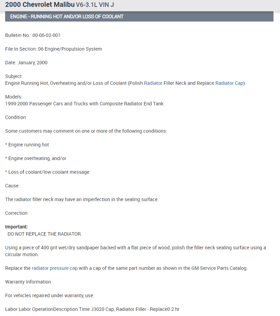Screen dimensions: 280x316
Task: Click the Condition heading
Action: [x=15, y=117]
